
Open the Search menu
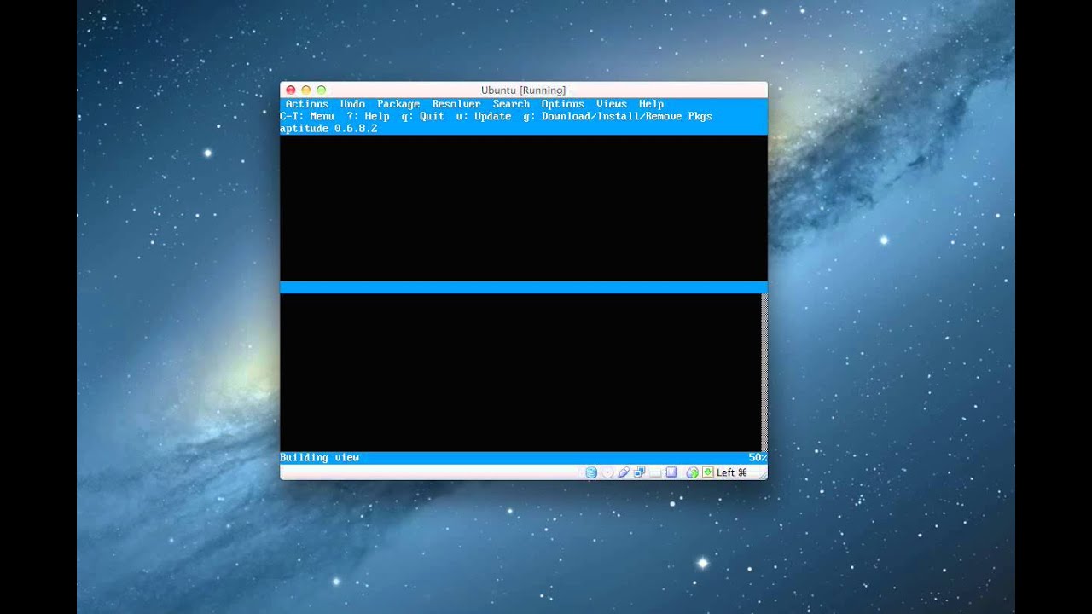click(x=511, y=104)
